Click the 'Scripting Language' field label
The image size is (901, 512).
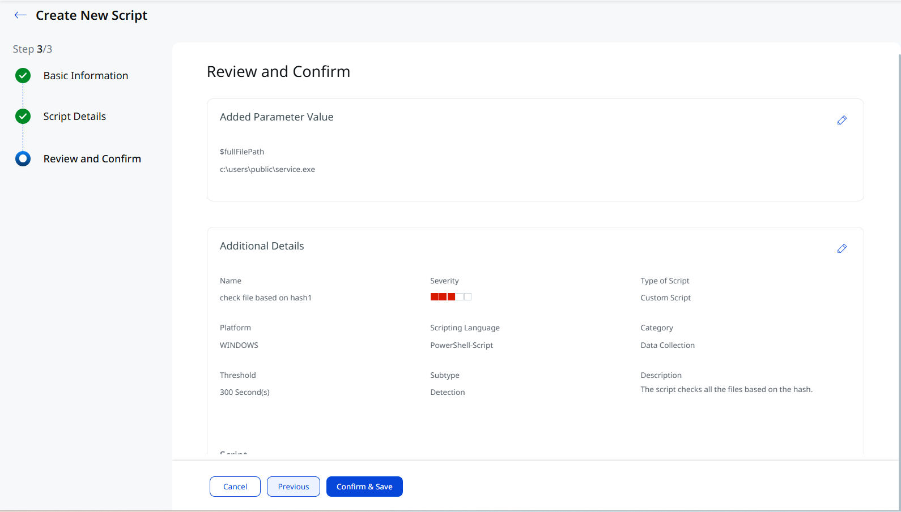[465, 328]
